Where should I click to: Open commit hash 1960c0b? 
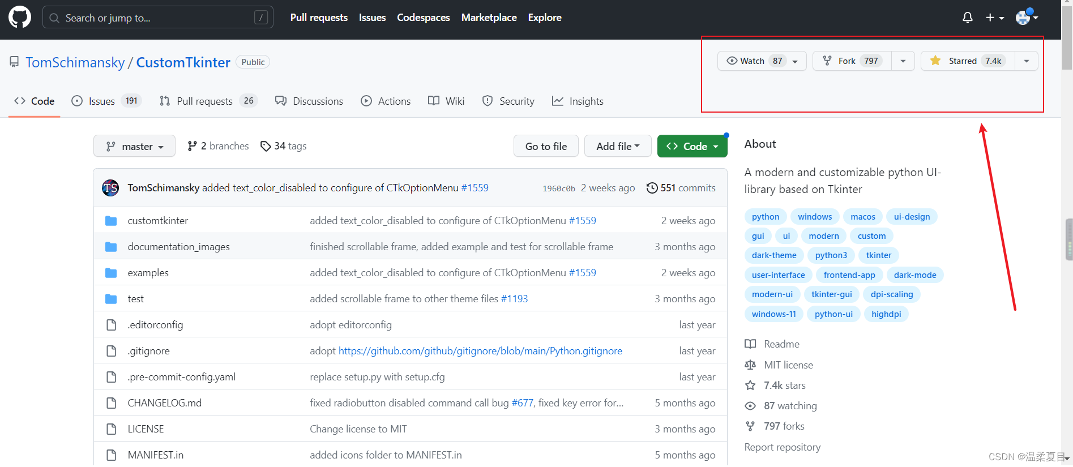(559, 188)
